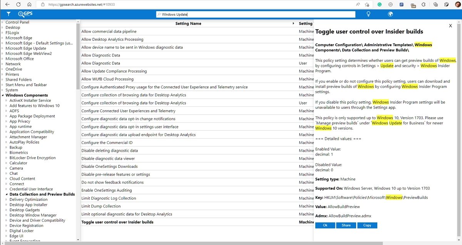
Task: Click the Windows Update search field
Action: [256, 14]
